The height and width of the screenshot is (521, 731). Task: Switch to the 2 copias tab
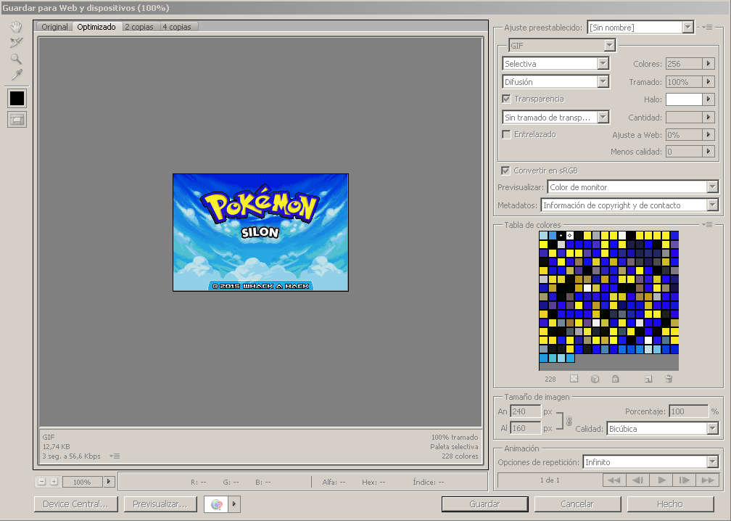coord(139,27)
